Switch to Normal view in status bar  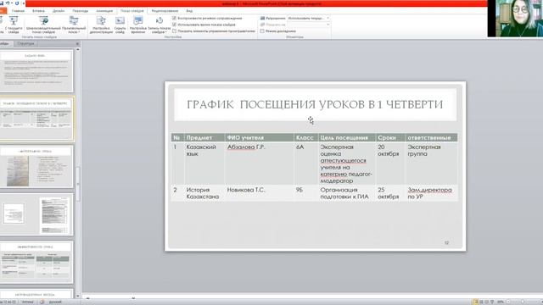(475, 302)
